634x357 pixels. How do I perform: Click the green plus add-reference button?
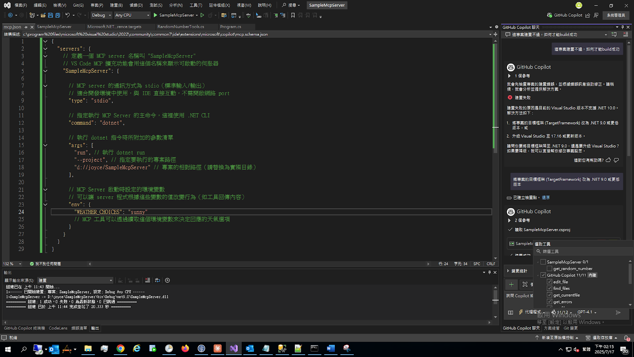point(511,284)
